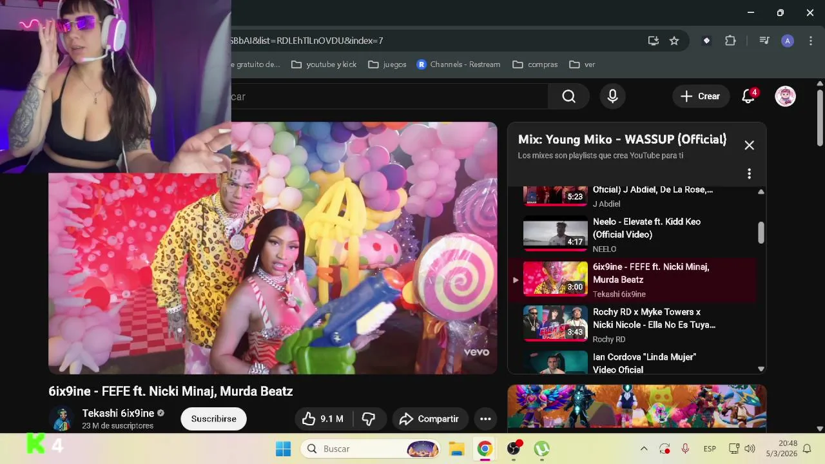Open the Chrome extensions puzzle icon
This screenshot has height=464, width=825.
730,41
